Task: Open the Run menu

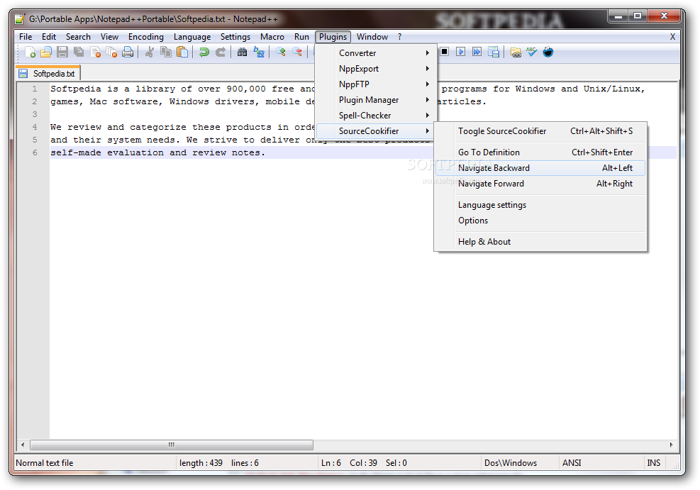Action: pos(302,37)
